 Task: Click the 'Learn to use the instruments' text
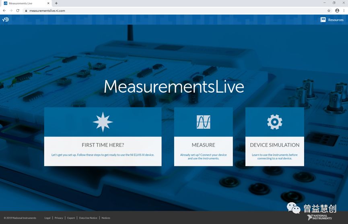[274, 157]
